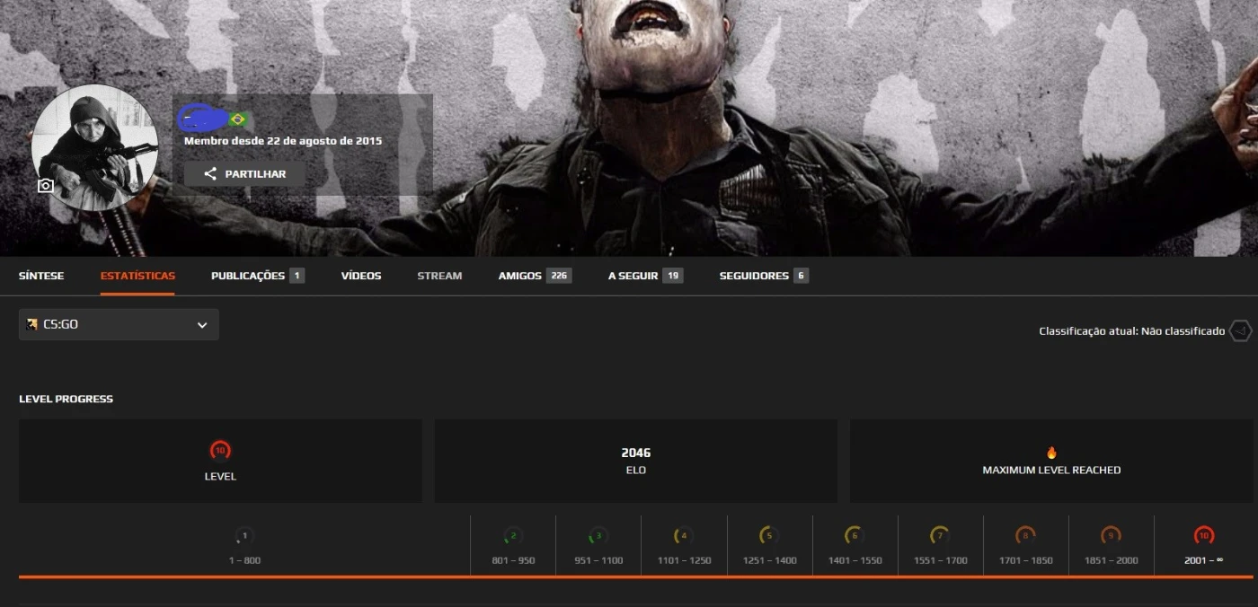Image resolution: width=1258 pixels, height=607 pixels.
Task: Click the level 1 badge (1 – 800)
Action: coord(244,536)
